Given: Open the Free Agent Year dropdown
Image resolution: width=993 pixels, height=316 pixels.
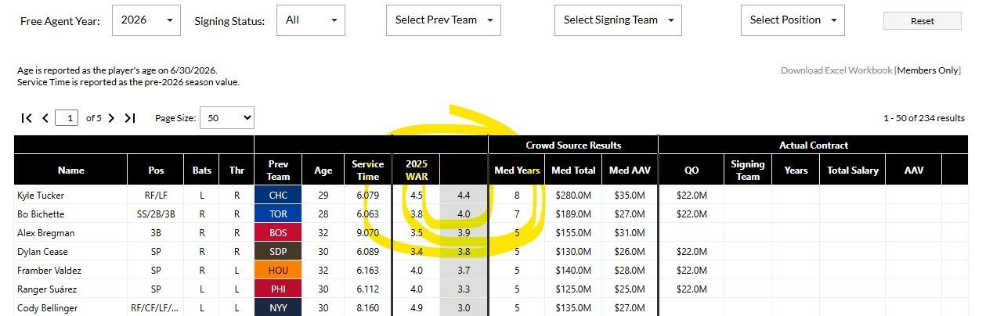Looking at the screenshot, I should click(x=146, y=20).
